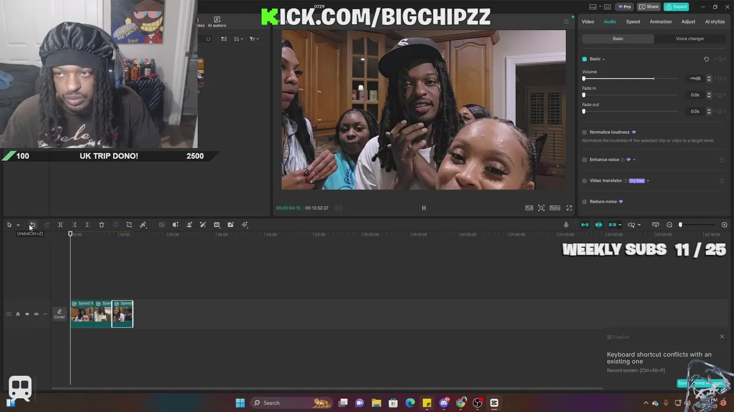
Task: Click the Cover edit button on track
Action: coord(60,314)
